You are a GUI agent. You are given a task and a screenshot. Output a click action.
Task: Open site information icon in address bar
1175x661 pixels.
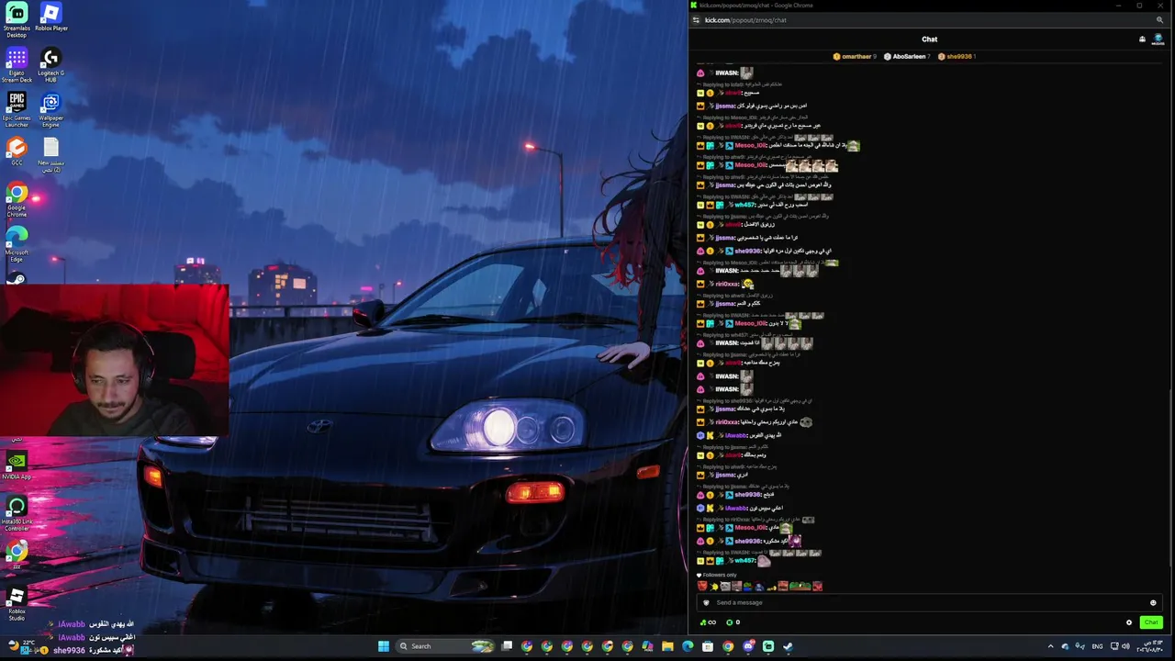[x=696, y=20]
